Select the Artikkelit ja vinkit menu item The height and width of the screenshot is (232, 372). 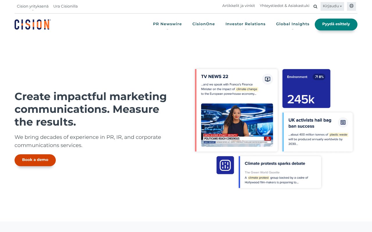click(x=239, y=6)
